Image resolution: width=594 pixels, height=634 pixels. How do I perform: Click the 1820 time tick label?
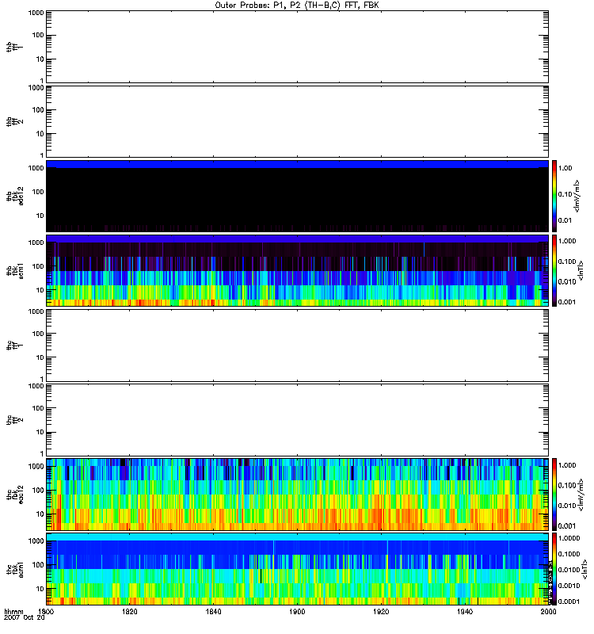[x=131, y=612]
